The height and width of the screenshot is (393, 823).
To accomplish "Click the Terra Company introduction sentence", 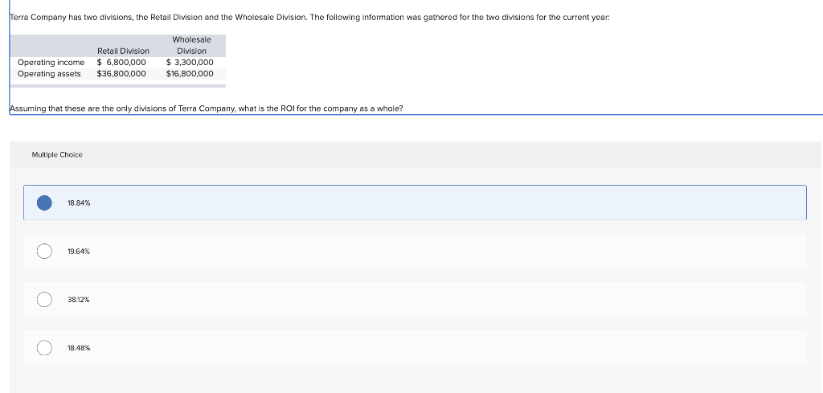I will point(309,16).
